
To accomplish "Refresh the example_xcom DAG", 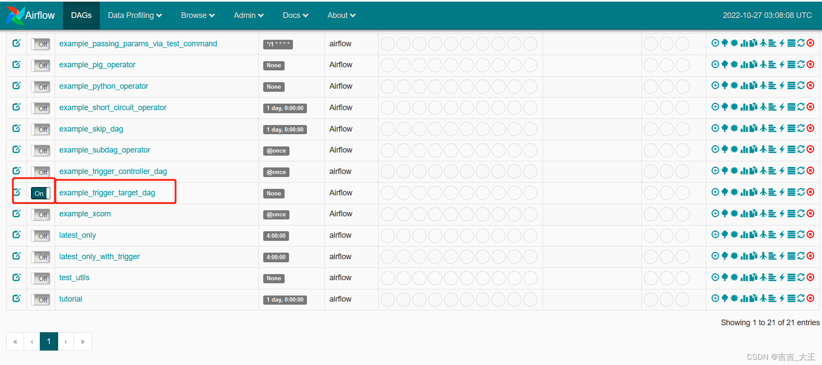I will click(801, 213).
